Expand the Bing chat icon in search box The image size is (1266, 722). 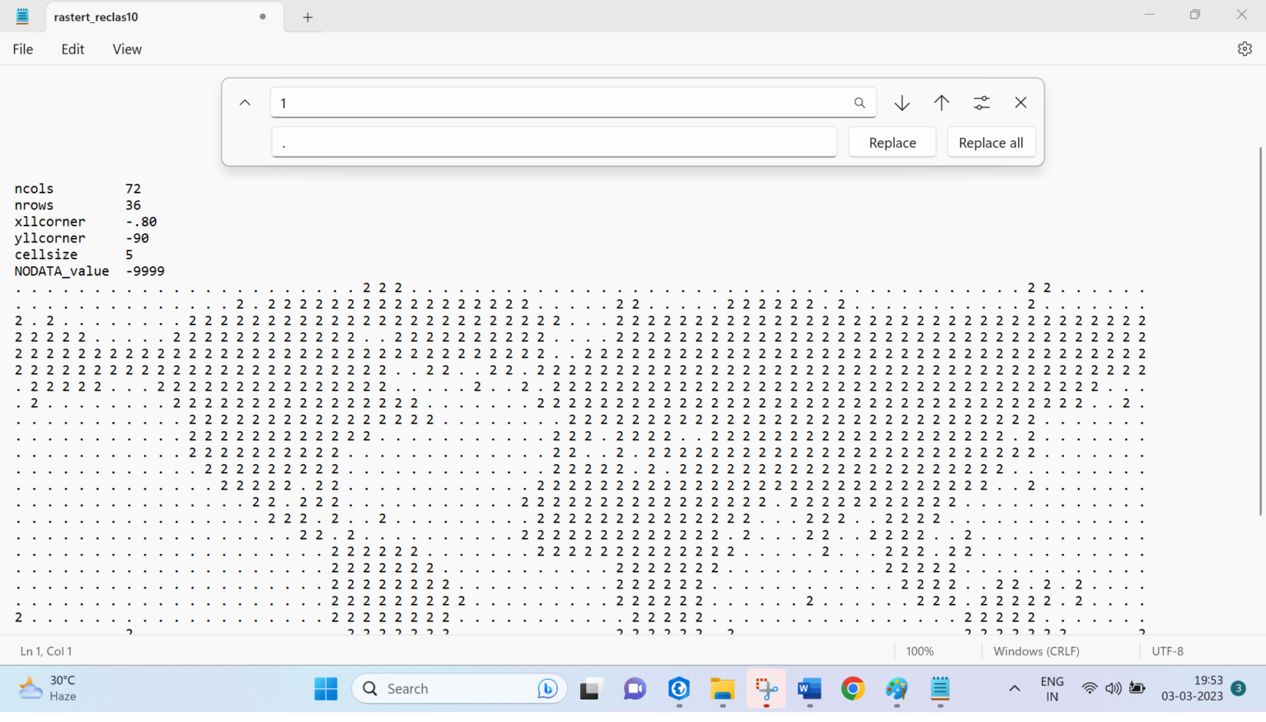(x=547, y=688)
